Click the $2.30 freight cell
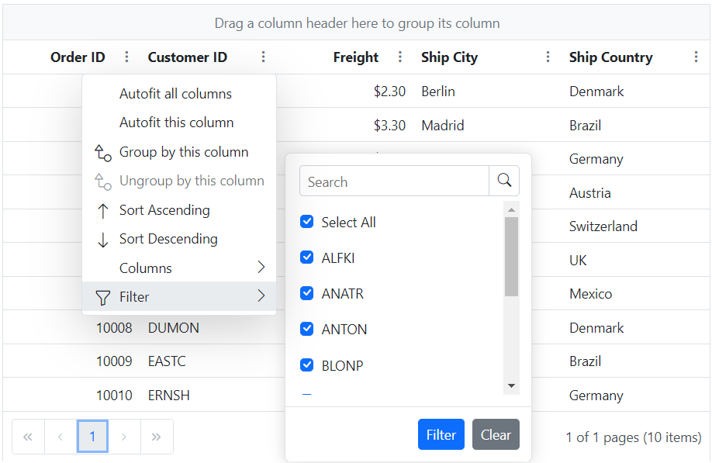This screenshot has width=712, height=463. (x=389, y=92)
